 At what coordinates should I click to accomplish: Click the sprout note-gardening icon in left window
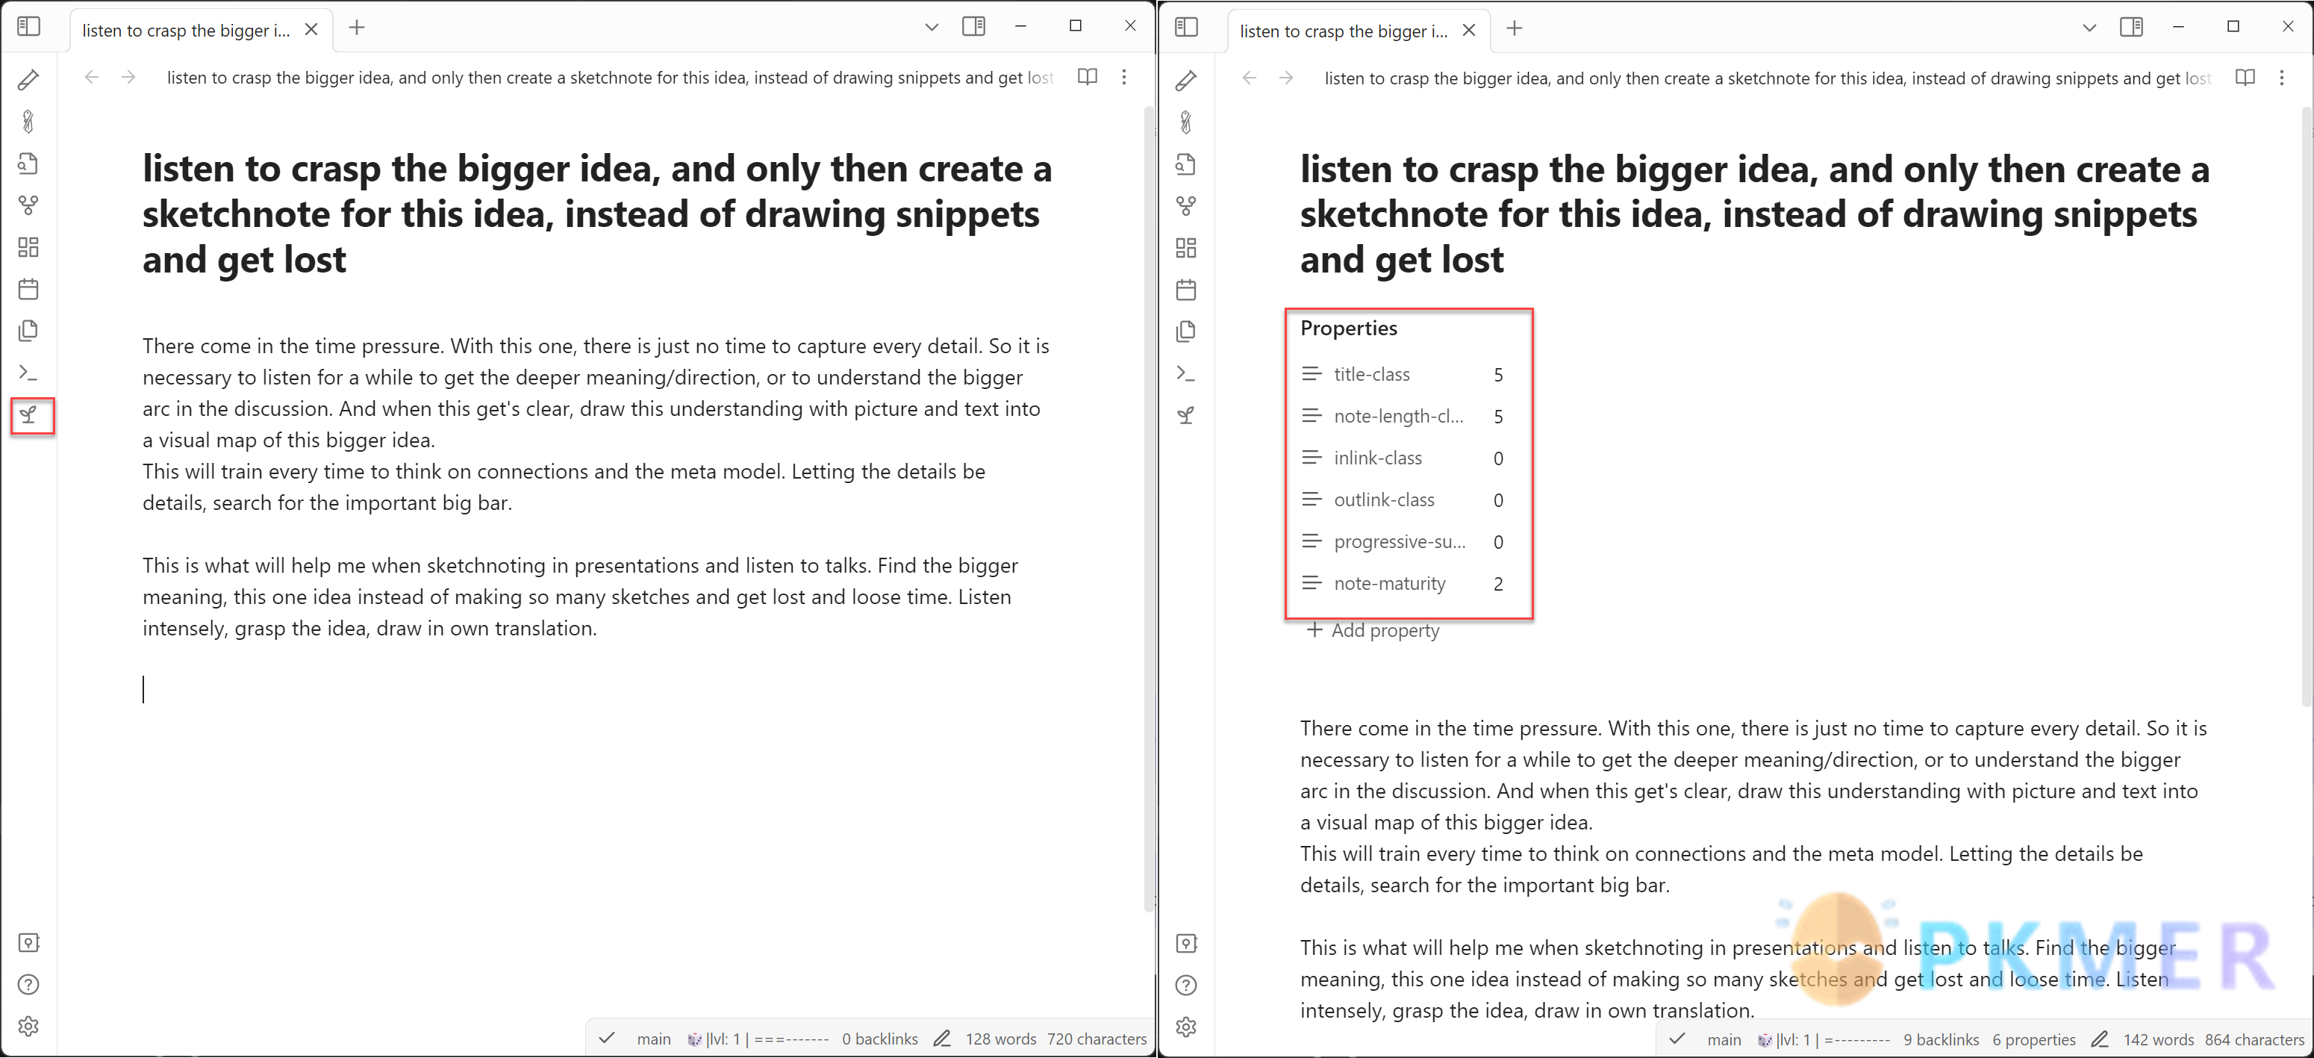click(28, 414)
